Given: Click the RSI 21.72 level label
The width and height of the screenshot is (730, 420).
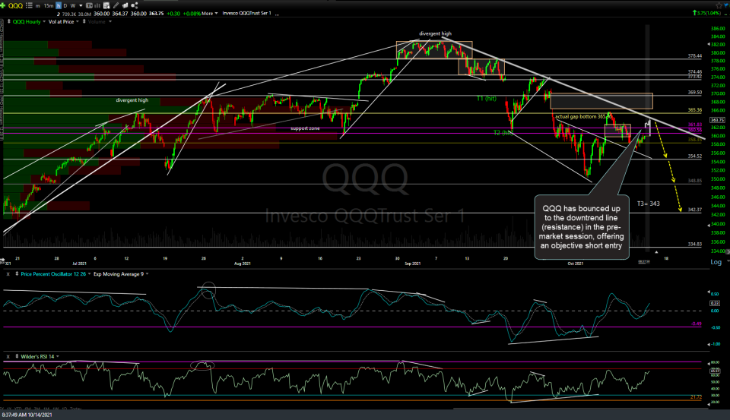Looking at the screenshot, I should (x=696, y=397).
